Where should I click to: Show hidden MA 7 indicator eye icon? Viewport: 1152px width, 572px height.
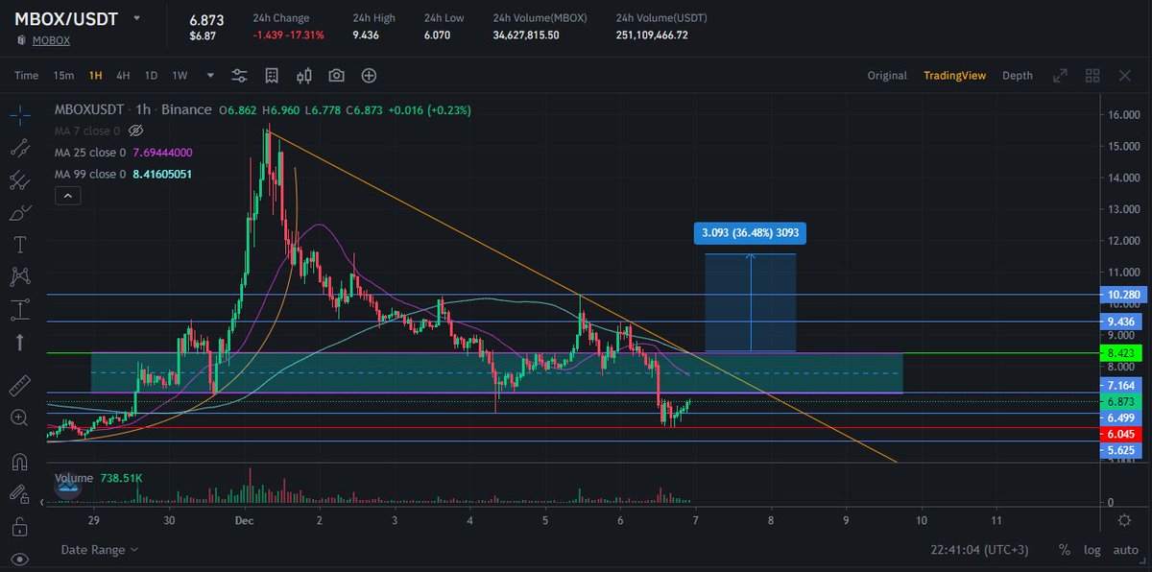coord(135,130)
